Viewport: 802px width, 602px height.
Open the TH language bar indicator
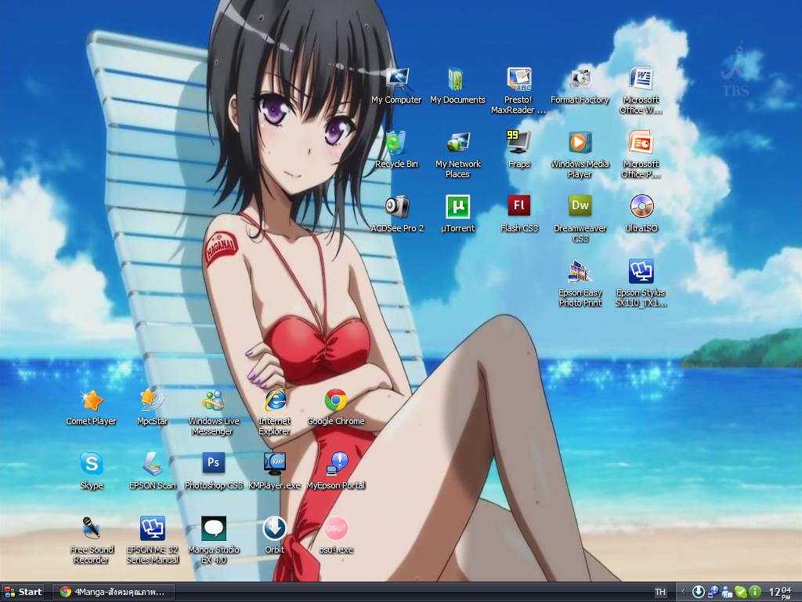[x=660, y=593]
